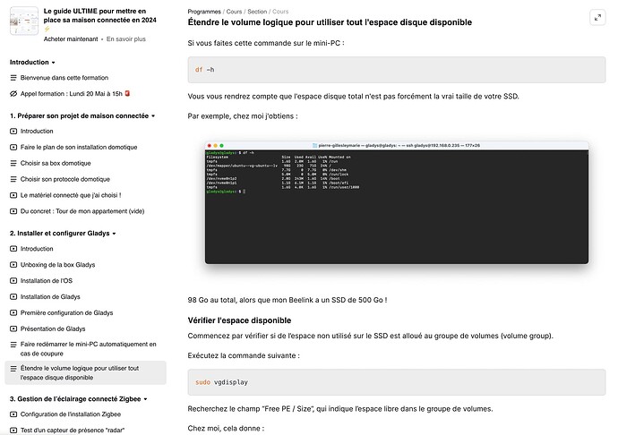
Task: Click text icon beside Choisir sa box domotique
Action: [13, 163]
